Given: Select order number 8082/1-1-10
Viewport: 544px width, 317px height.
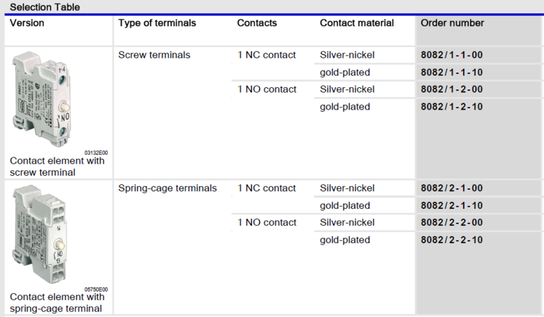Looking at the screenshot, I should [451, 72].
